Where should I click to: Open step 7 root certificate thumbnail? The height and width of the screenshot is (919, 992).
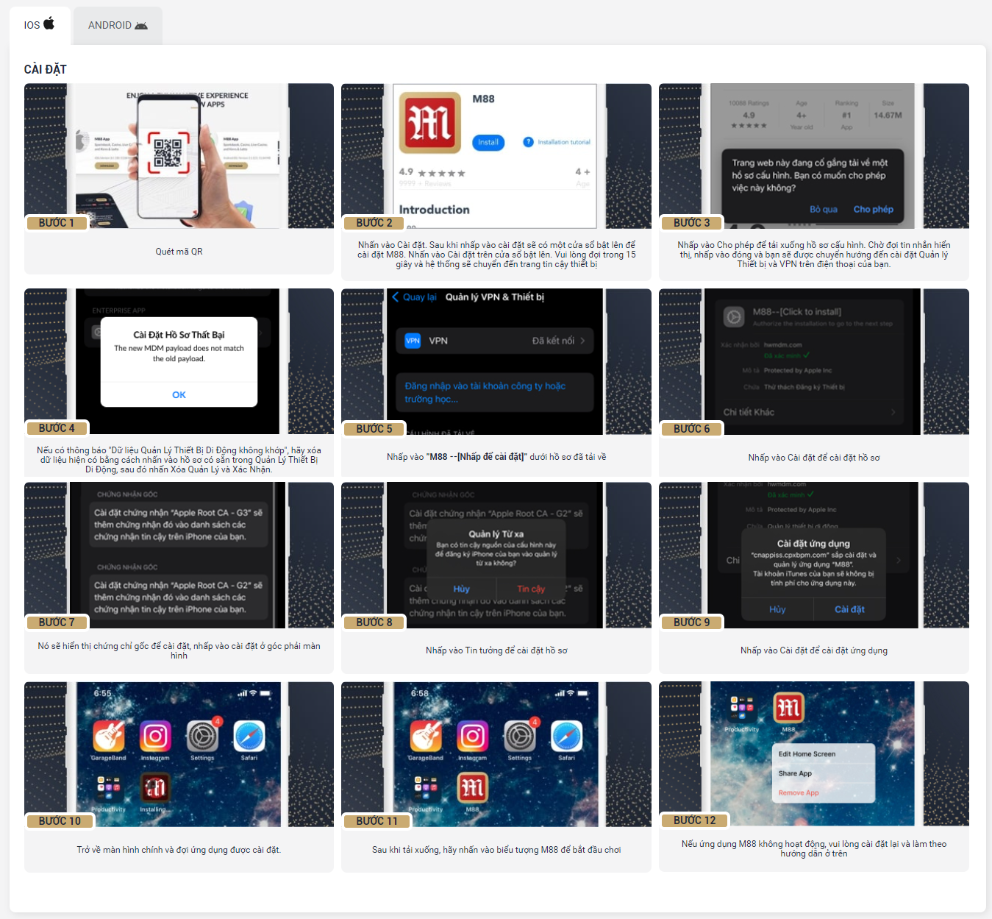pyautogui.click(x=179, y=555)
